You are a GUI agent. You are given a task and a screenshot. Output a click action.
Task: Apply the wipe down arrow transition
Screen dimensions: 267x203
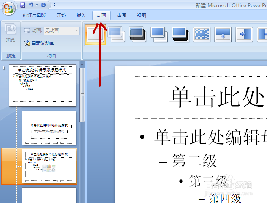pos(223,35)
